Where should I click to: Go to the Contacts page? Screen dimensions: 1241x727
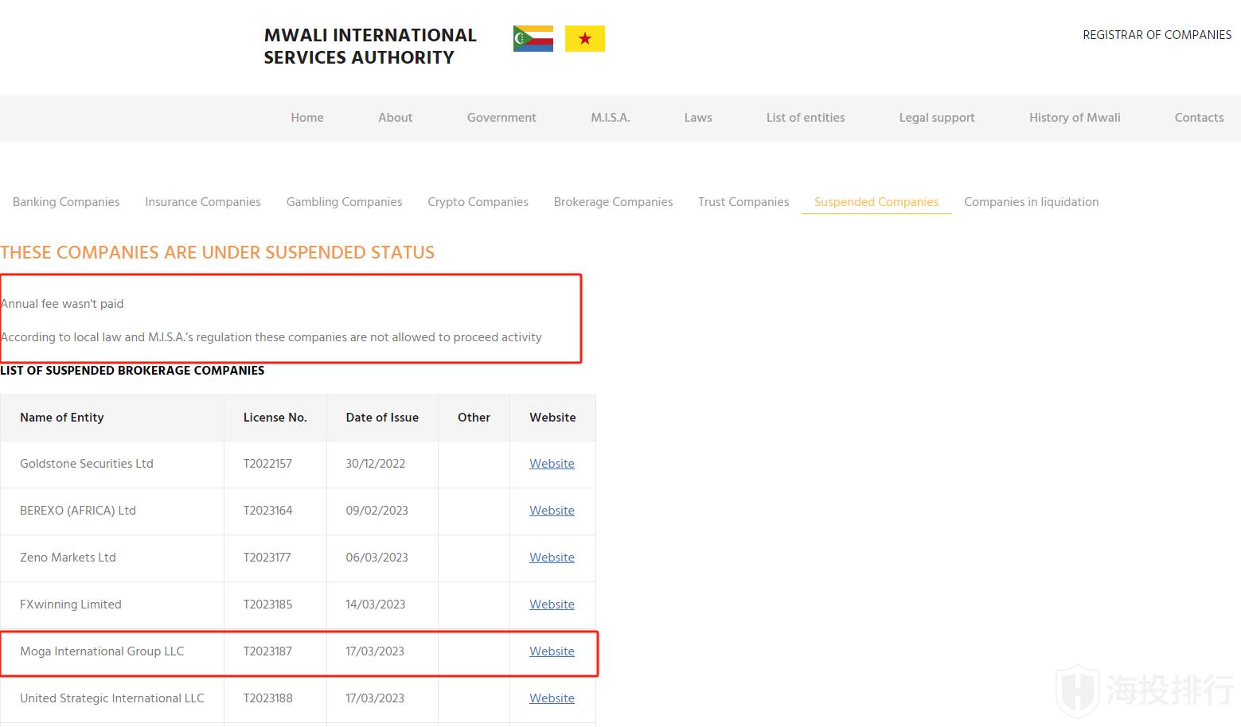[1199, 118]
